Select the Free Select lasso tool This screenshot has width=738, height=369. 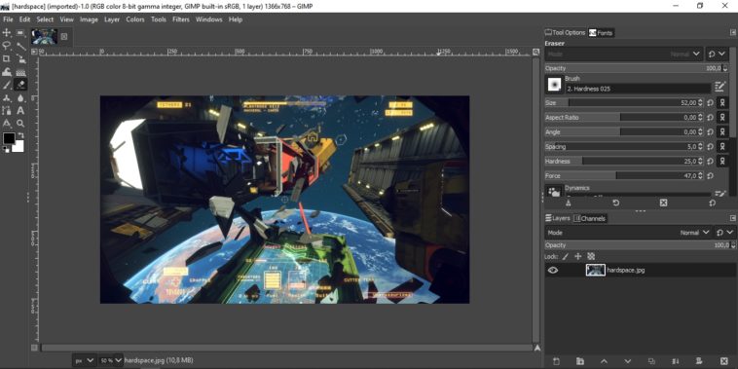(x=7, y=46)
